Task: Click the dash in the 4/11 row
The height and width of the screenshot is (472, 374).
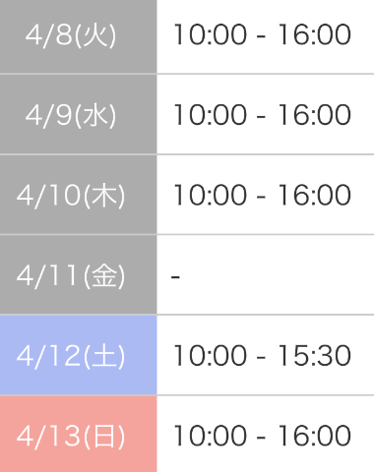Action: [175, 277]
